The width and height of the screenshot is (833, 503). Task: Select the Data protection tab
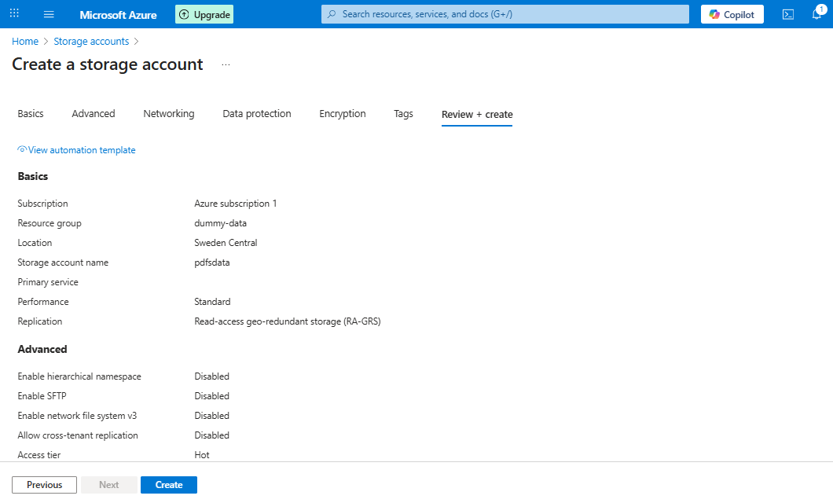click(x=256, y=113)
